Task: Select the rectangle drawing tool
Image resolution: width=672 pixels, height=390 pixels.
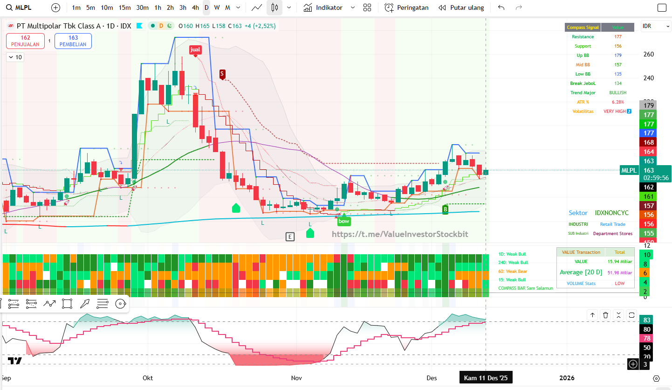Action: click(67, 304)
